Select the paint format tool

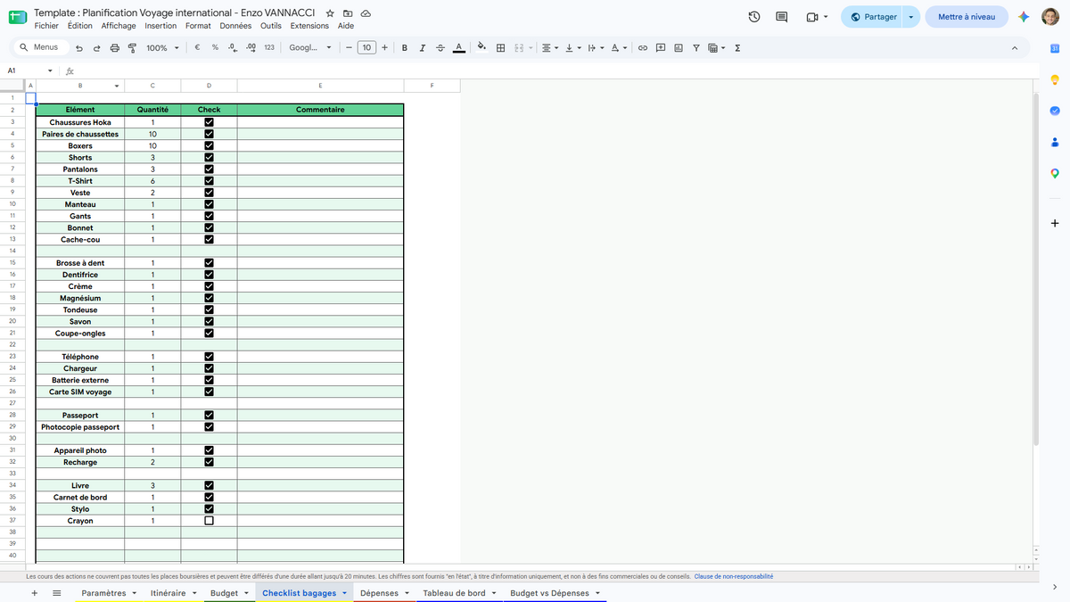tap(132, 47)
